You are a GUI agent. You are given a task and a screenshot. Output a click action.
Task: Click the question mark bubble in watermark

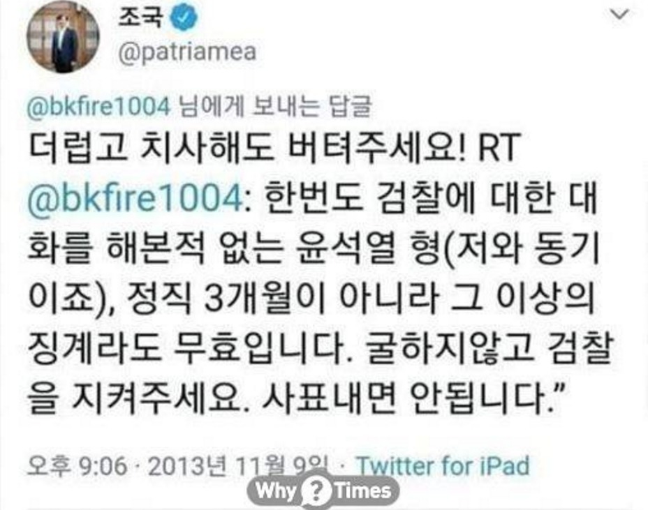[316, 490]
